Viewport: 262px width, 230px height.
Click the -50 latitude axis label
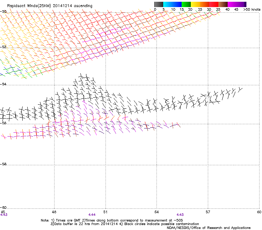[3, 12]
